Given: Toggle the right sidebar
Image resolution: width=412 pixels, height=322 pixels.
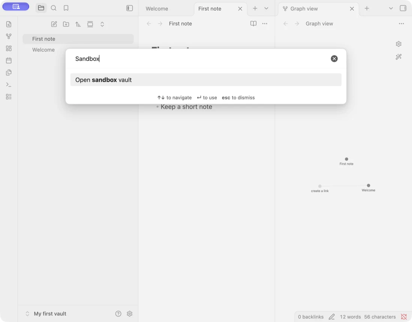Looking at the screenshot, I should [403, 8].
